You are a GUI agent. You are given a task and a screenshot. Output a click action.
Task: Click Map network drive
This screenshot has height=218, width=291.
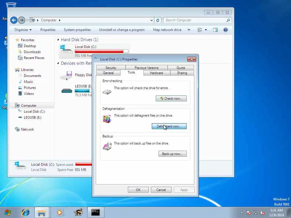coord(167,30)
